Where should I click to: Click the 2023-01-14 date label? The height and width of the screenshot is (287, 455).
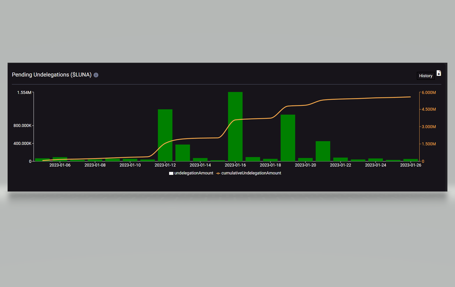[200, 165]
